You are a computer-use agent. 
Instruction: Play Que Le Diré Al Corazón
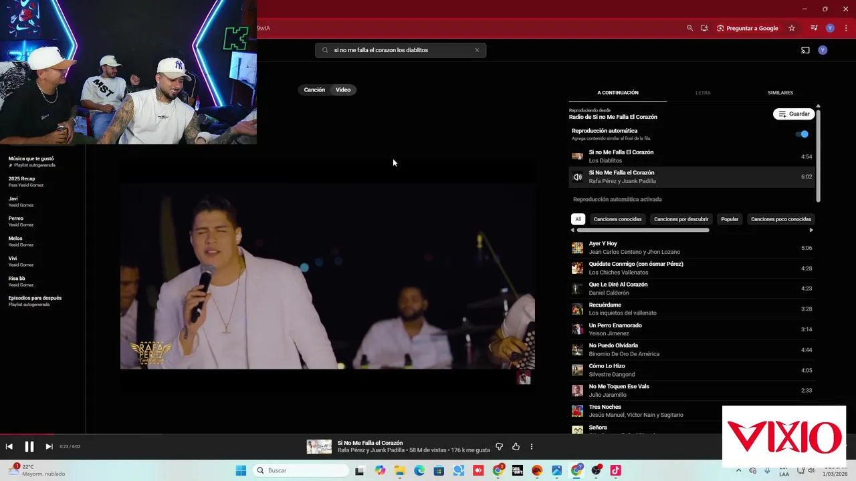coord(692,289)
